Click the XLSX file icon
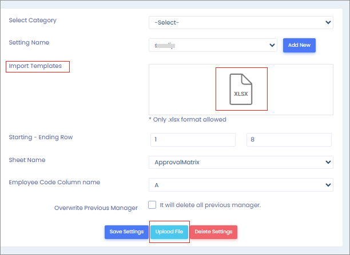The image size is (350, 255). click(x=241, y=89)
